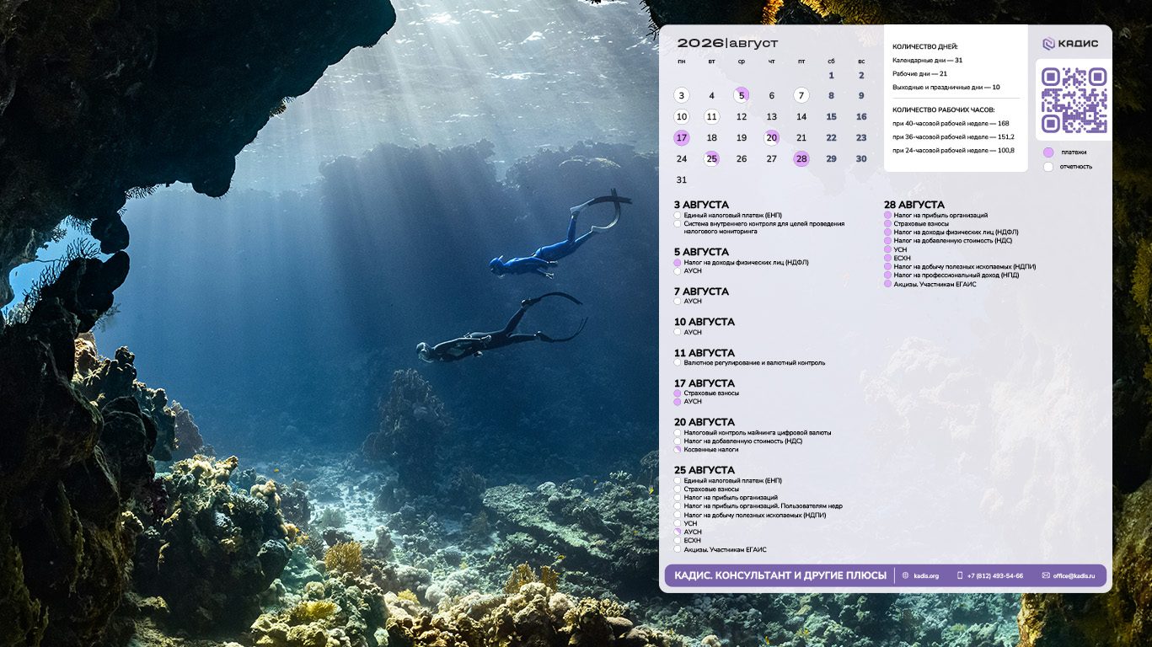Click 'Система внутреннего контроля' entry under 3 августа
This screenshot has width=1152, height=647.
764,227
